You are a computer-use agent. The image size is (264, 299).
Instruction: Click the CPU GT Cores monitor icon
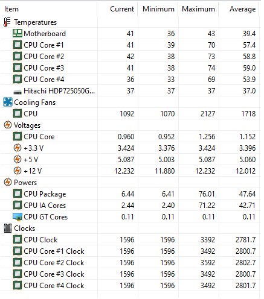(x=18, y=217)
